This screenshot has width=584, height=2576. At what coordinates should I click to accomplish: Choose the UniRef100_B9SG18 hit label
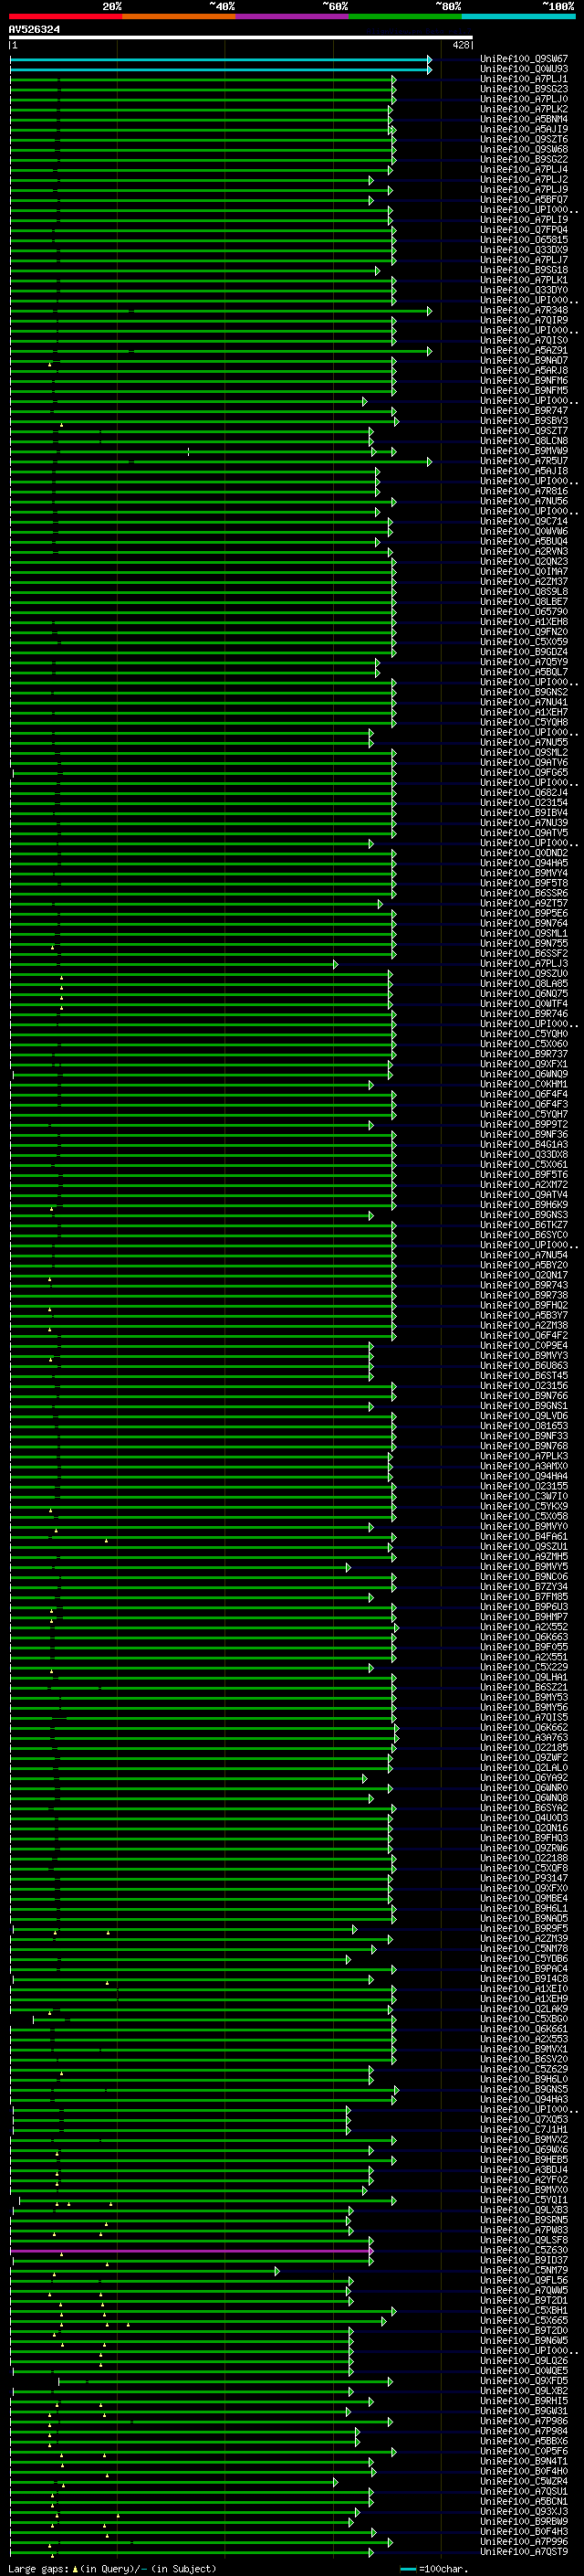(x=524, y=271)
